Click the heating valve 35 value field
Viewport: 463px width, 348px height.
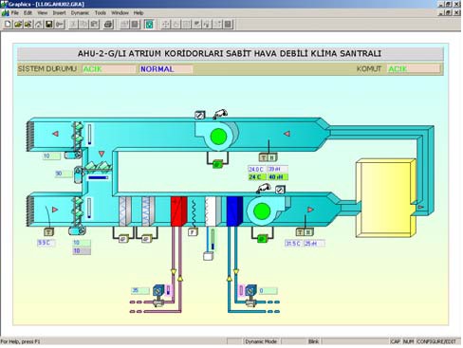[x=140, y=290]
